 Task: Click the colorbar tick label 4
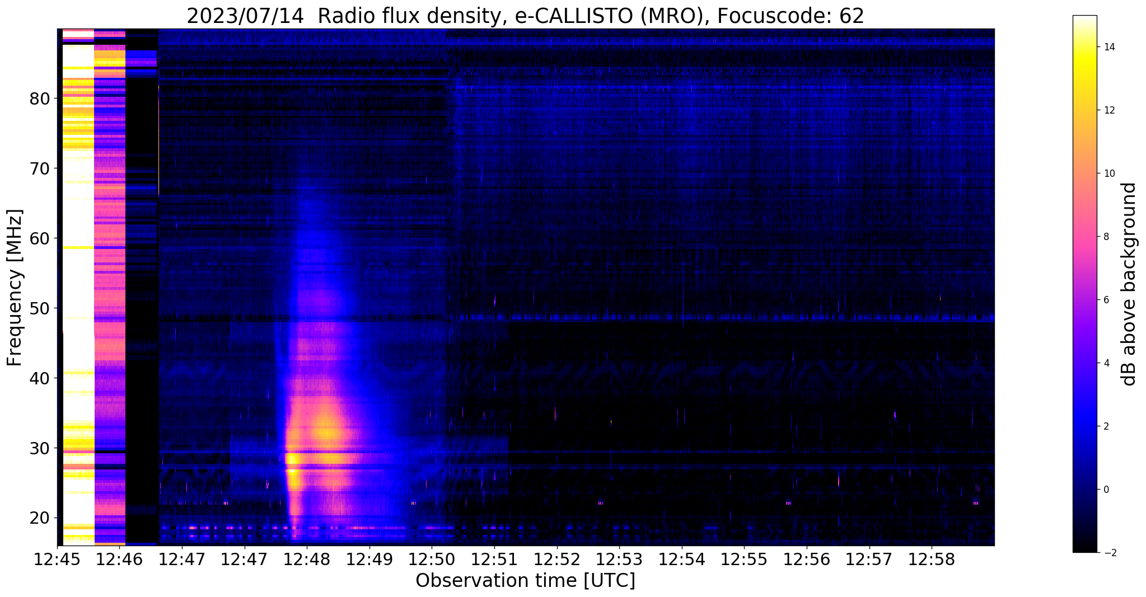coord(1106,363)
